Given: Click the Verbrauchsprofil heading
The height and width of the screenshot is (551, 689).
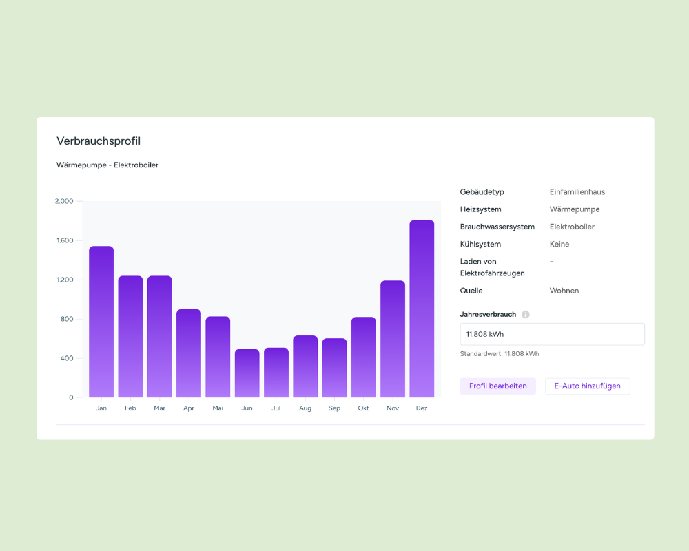Looking at the screenshot, I should 99,141.
